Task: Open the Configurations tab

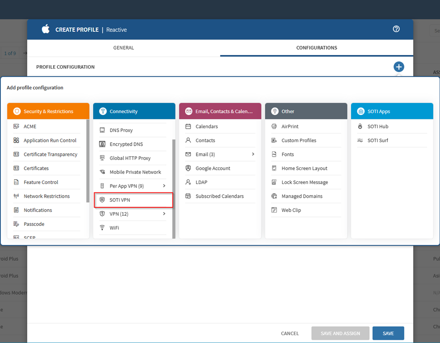Action: (x=316, y=48)
